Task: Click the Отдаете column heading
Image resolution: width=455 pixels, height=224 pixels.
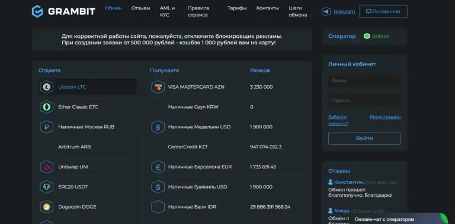Action: pos(50,70)
